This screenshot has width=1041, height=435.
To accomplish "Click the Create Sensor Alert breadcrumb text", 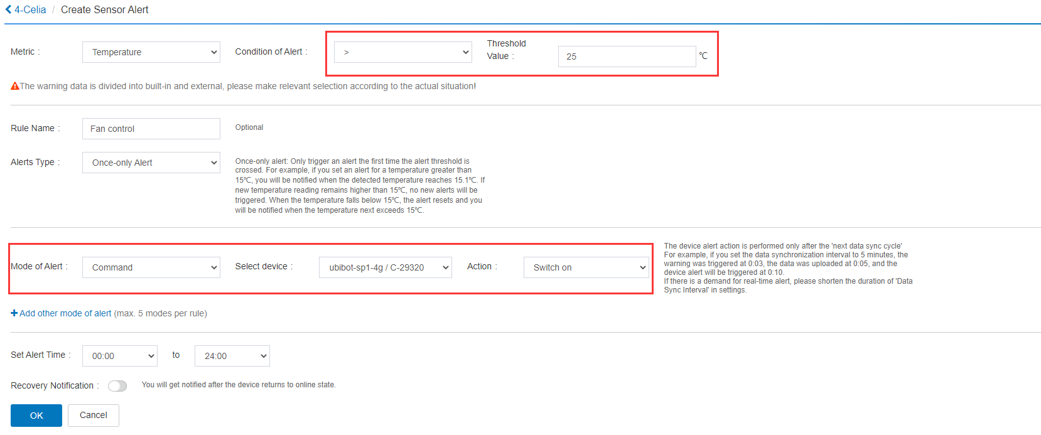I will (x=105, y=9).
